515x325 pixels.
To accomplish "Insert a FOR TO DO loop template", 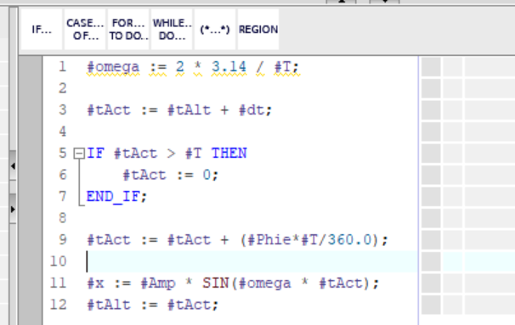I will click(128, 30).
